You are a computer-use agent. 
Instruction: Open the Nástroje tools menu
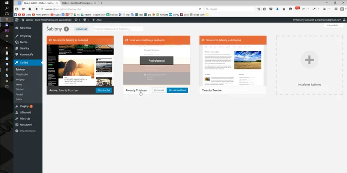28,118
